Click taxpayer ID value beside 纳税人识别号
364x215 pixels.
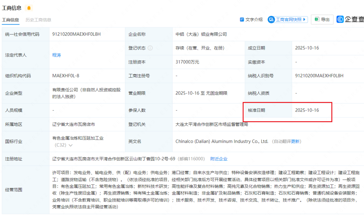coord(319,76)
